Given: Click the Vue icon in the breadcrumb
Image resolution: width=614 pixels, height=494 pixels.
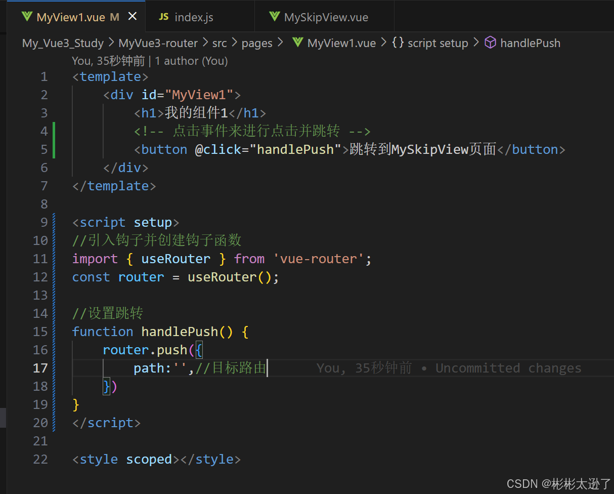Looking at the screenshot, I should 298,43.
